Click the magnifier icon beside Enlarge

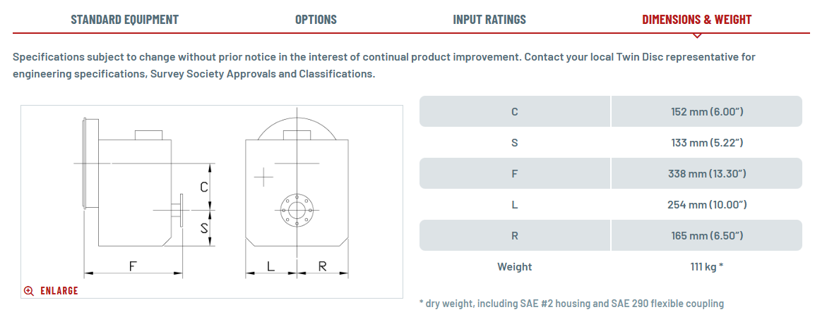pos(29,291)
